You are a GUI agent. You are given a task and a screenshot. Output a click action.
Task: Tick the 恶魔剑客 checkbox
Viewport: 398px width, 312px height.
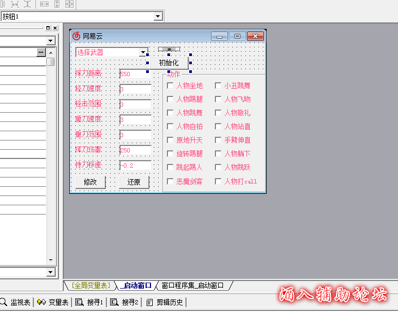click(x=170, y=181)
